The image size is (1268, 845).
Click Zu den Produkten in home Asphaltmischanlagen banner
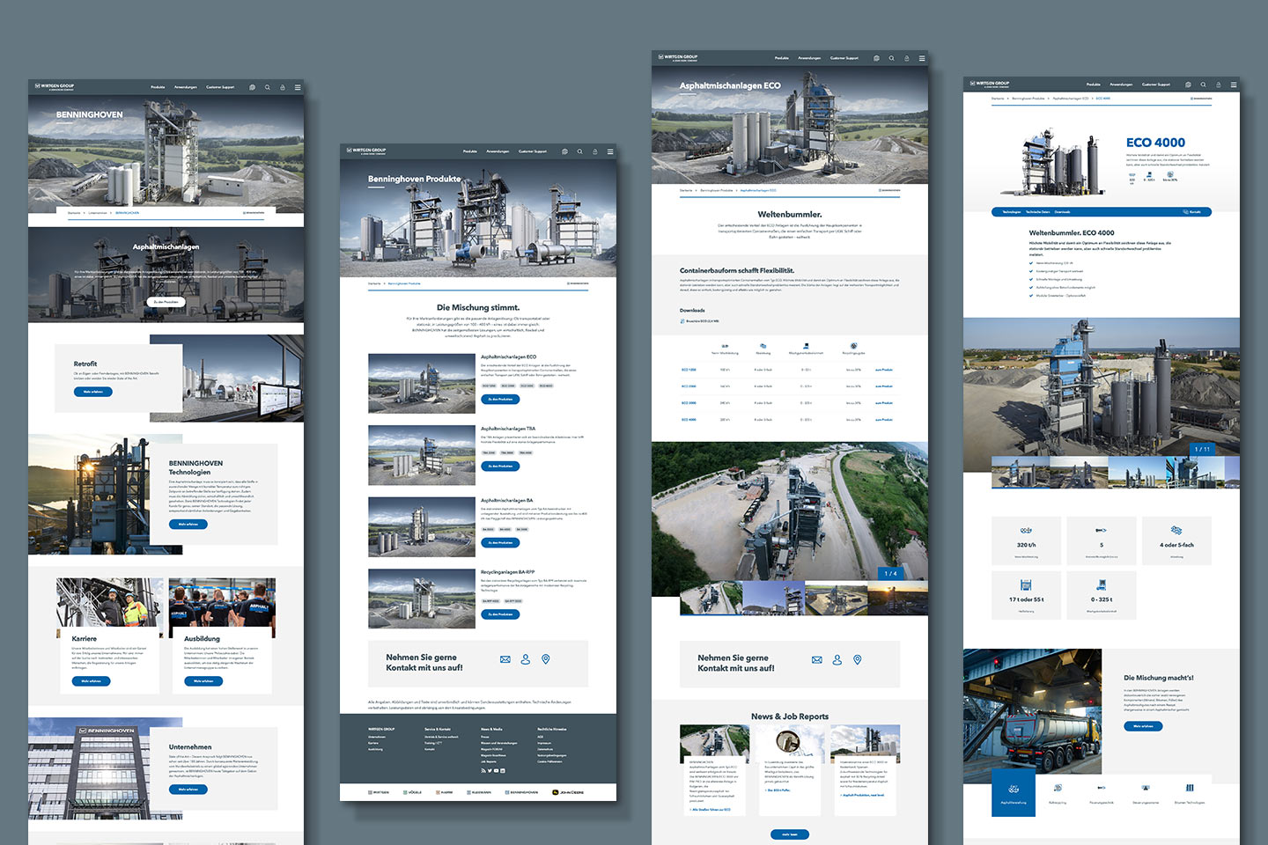(x=166, y=302)
